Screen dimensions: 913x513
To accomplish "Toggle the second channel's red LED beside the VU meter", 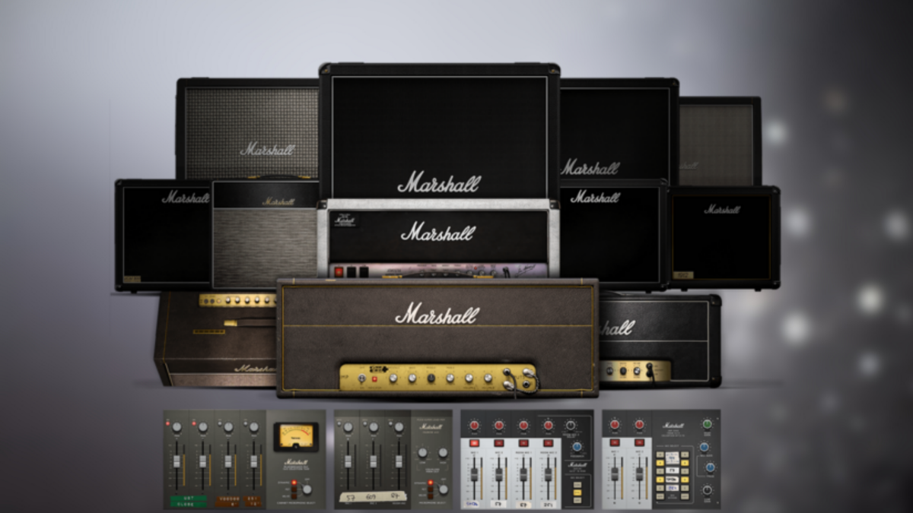I will point(194,423).
